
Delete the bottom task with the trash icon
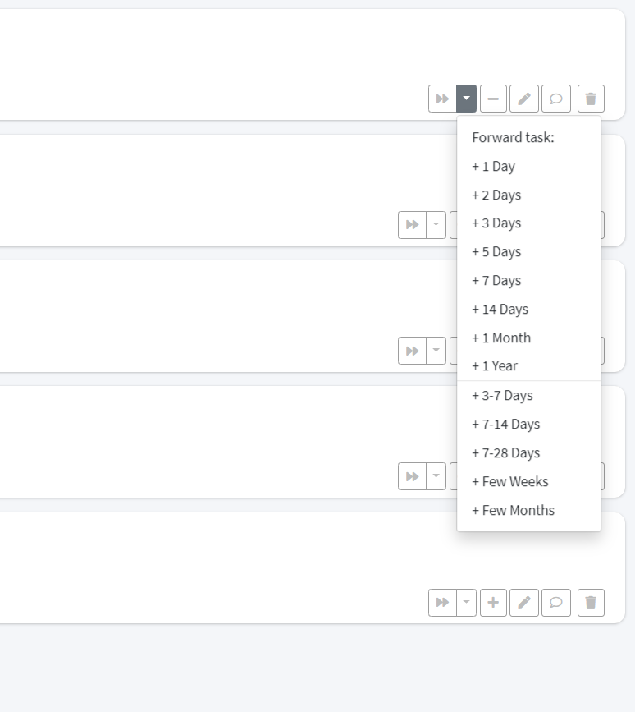pyautogui.click(x=588, y=602)
